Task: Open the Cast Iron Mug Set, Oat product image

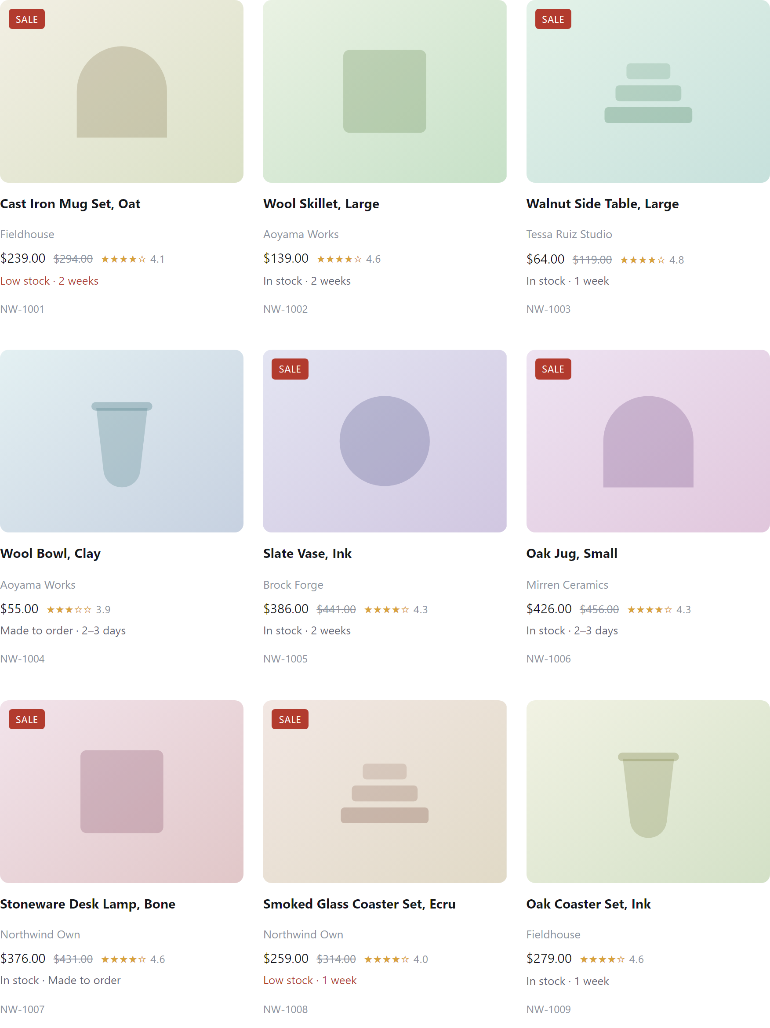Action: (122, 91)
